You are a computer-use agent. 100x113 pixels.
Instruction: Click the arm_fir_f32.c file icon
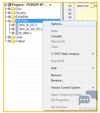click(17, 25)
